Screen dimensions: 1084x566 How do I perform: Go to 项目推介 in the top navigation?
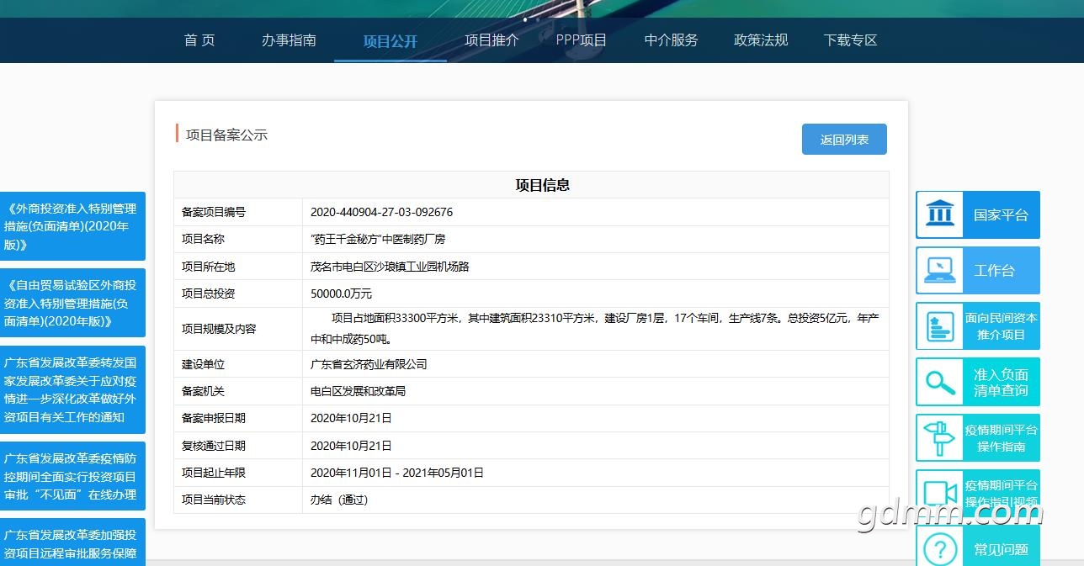tap(492, 40)
